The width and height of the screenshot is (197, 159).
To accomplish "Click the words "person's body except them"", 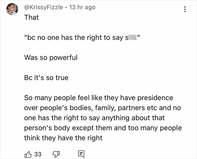I will (63, 128).
